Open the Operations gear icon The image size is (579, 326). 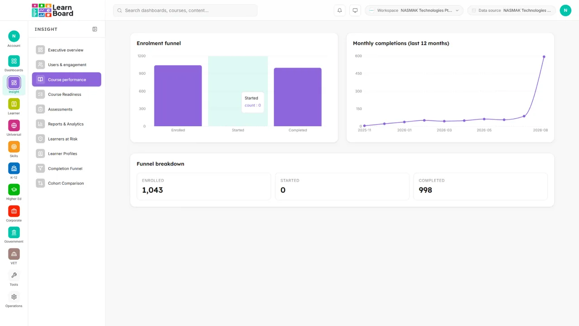click(x=14, y=297)
